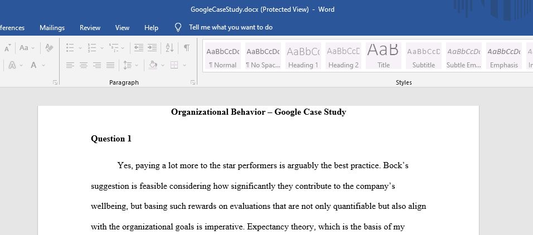This screenshot has width=533, height=235.
Task: Open the Borders dropdown arrow
Action: coord(185,65)
